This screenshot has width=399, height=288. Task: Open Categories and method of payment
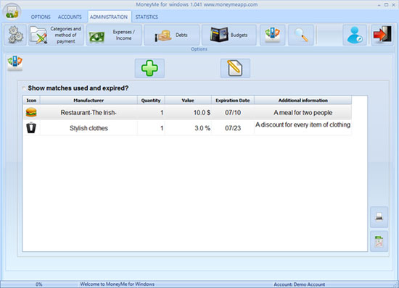pyautogui.click(x=56, y=35)
